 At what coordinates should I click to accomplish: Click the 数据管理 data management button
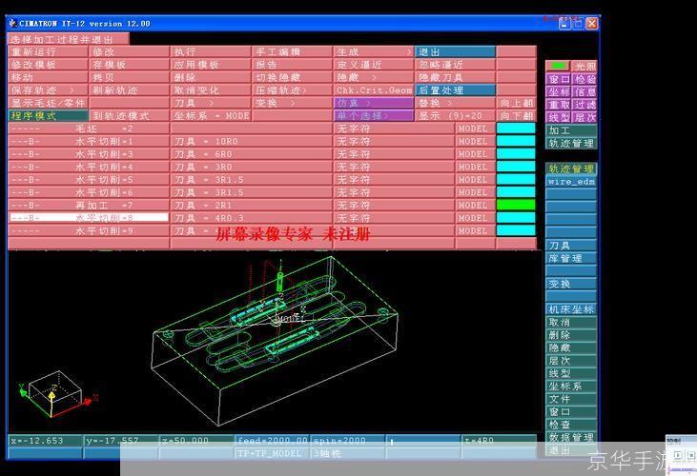(x=571, y=437)
